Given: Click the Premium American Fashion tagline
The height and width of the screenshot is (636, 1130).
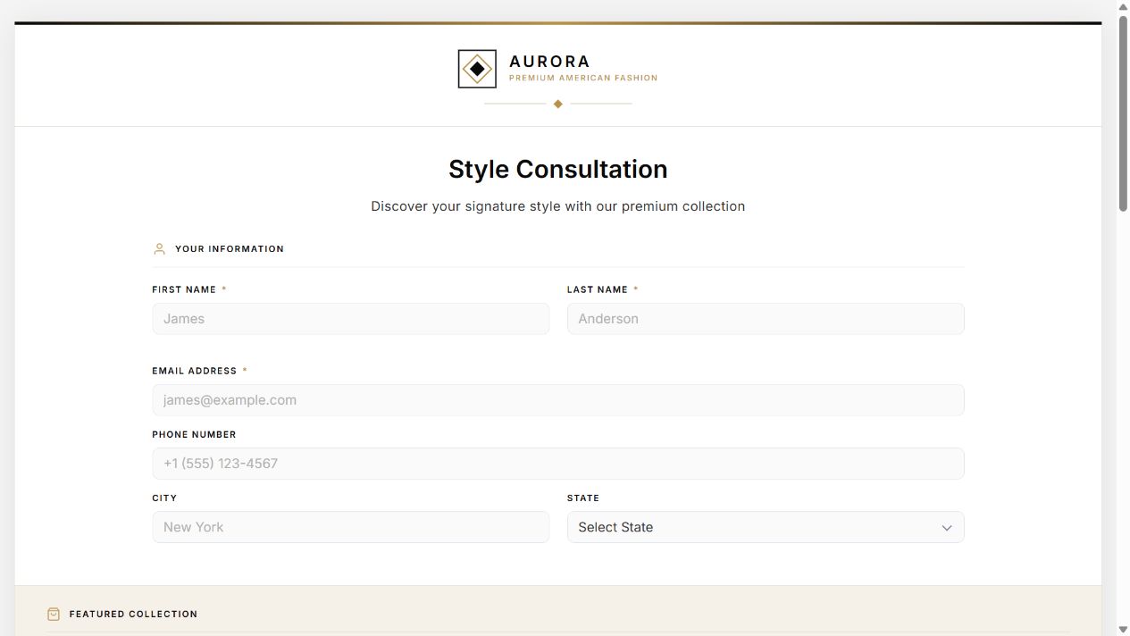Looking at the screenshot, I should tap(583, 78).
